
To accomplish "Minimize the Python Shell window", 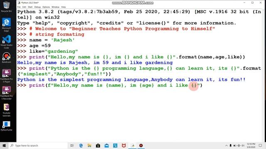I will [244, 3].
